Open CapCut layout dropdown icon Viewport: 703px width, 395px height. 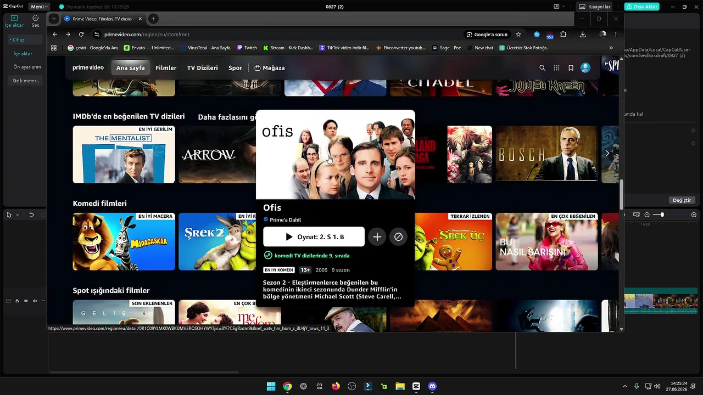pos(559,7)
